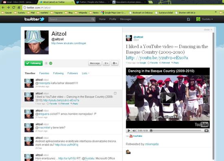Open the Wikipedia bookmark folder
The height and width of the screenshot is (161, 224).
point(81,13)
